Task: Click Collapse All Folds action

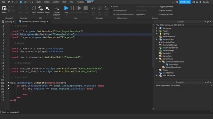Action: pos(166,15)
